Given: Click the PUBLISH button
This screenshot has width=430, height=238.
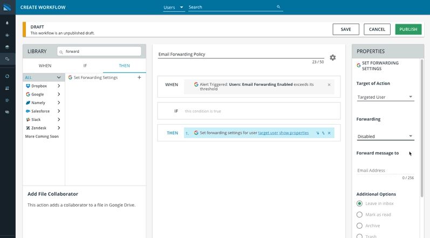Looking at the screenshot, I should pos(408,29).
